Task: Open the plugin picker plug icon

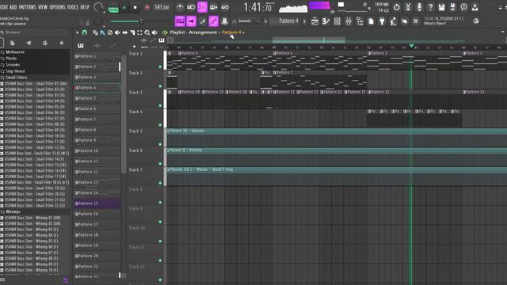Action: (382, 21)
